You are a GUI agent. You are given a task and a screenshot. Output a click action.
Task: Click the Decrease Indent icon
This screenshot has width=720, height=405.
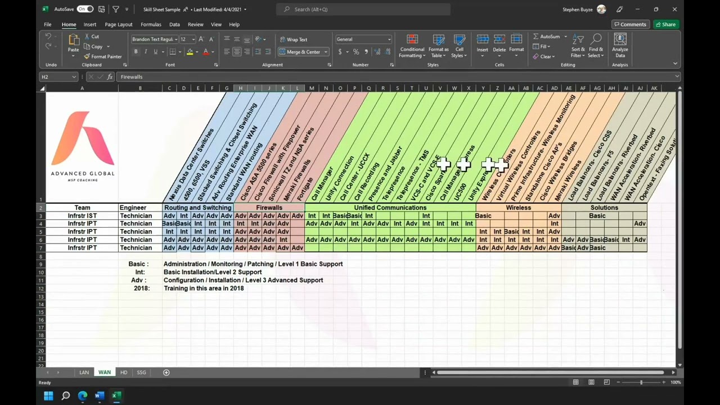point(258,52)
